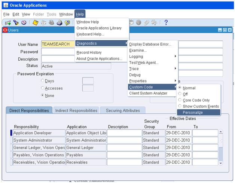Click the Description input field
The image size is (235, 183).
tap(58, 59)
